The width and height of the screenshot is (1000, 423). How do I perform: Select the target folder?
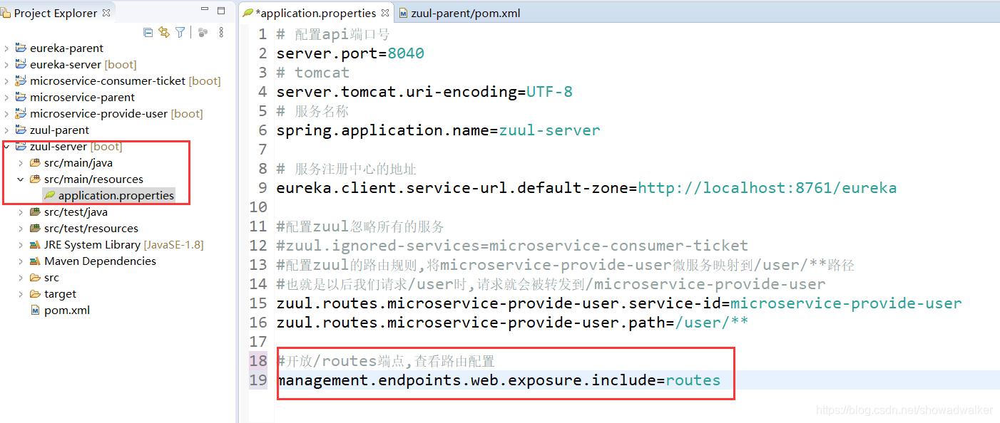60,294
